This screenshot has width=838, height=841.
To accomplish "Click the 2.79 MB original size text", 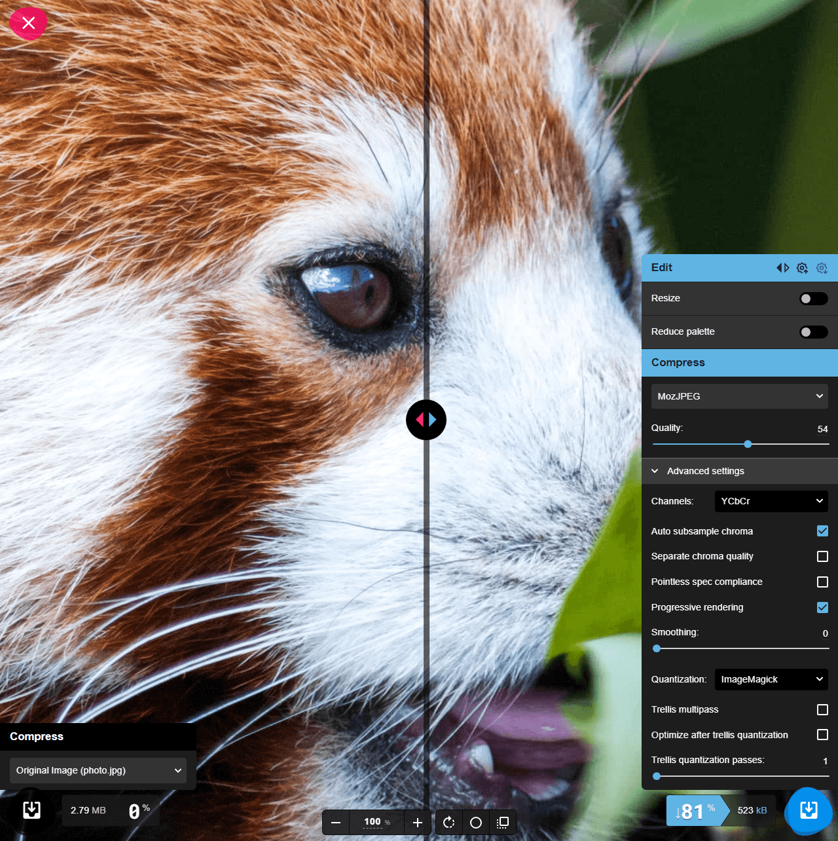I will 88,810.
